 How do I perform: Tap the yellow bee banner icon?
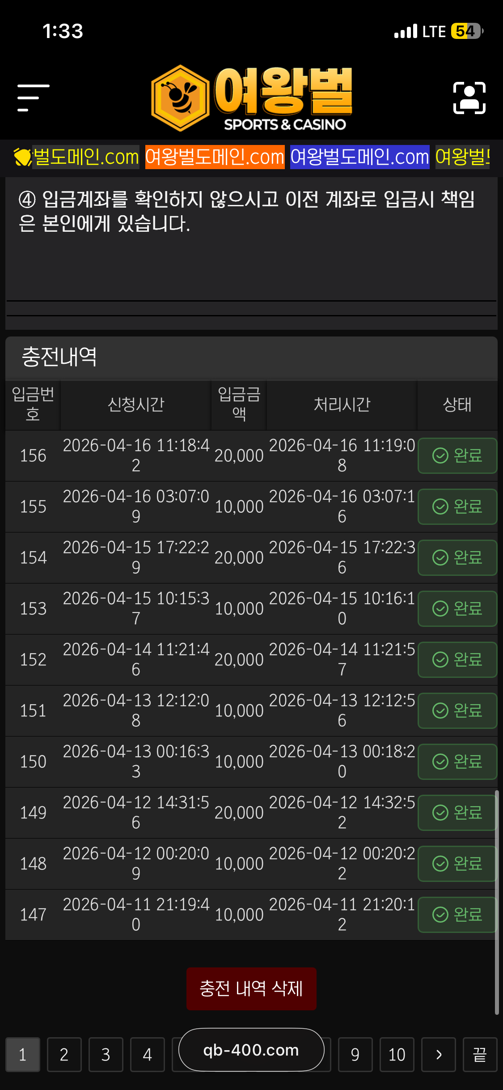(x=22, y=157)
